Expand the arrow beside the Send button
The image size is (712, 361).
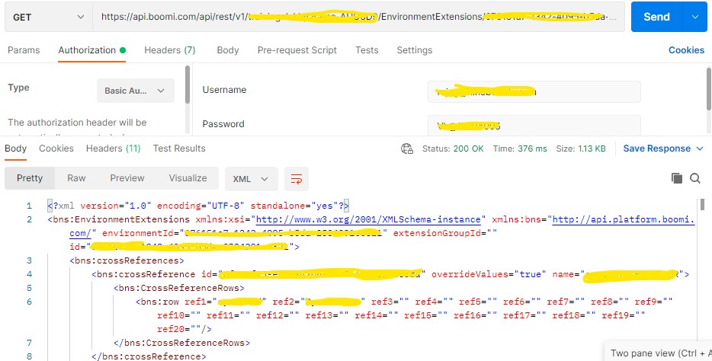(694, 17)
